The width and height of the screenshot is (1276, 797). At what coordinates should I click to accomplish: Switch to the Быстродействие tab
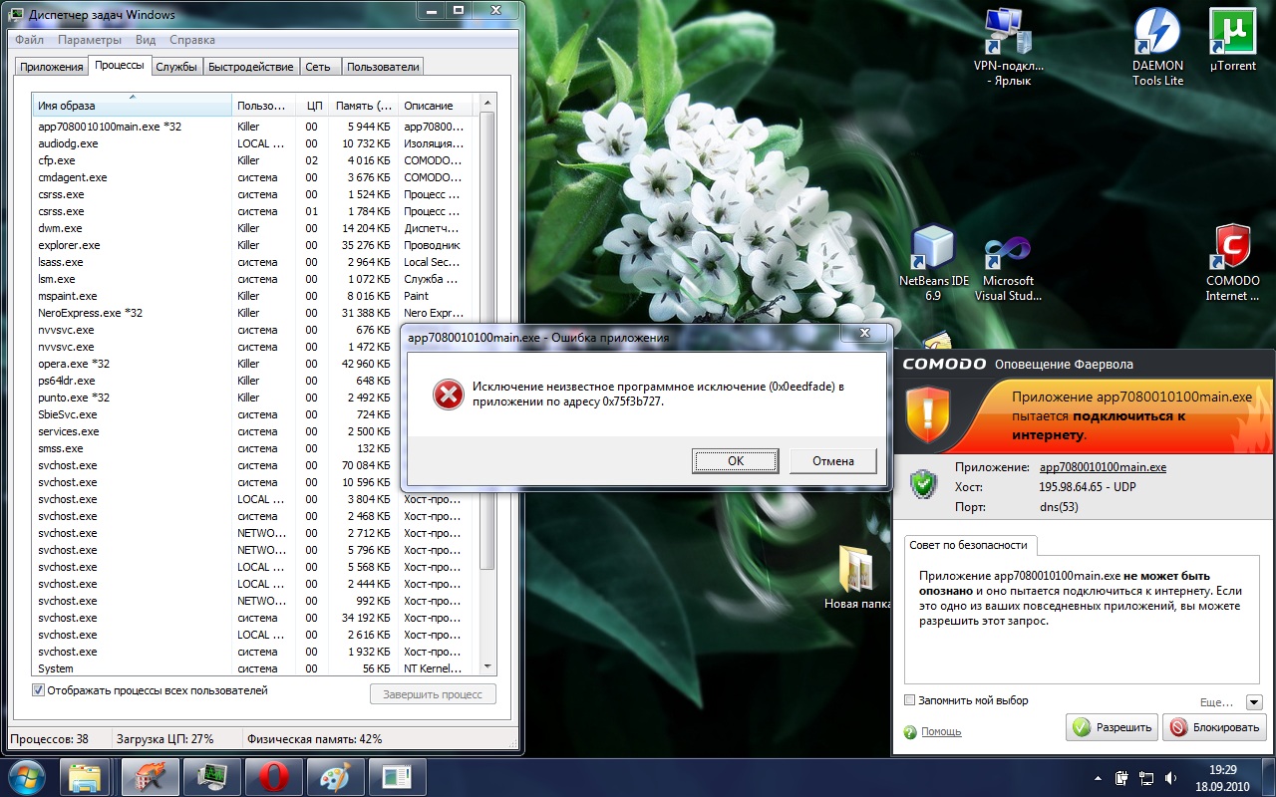(251, 67)
